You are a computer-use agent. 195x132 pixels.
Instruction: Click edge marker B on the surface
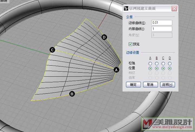[72, 94]
